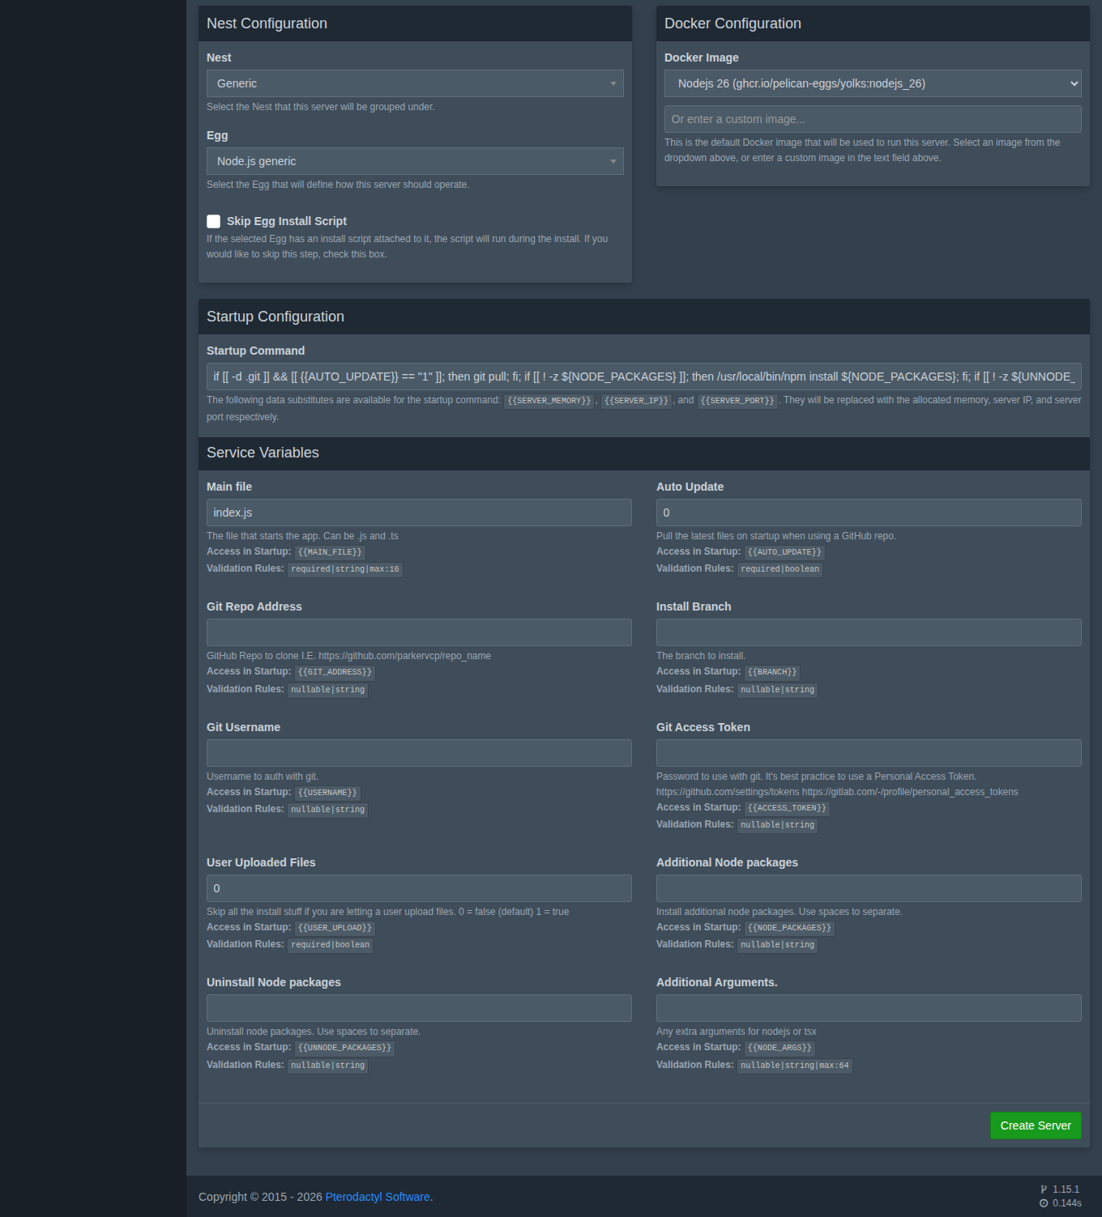
Task: Click the custom Docker image text field
Action: (873, 119)
